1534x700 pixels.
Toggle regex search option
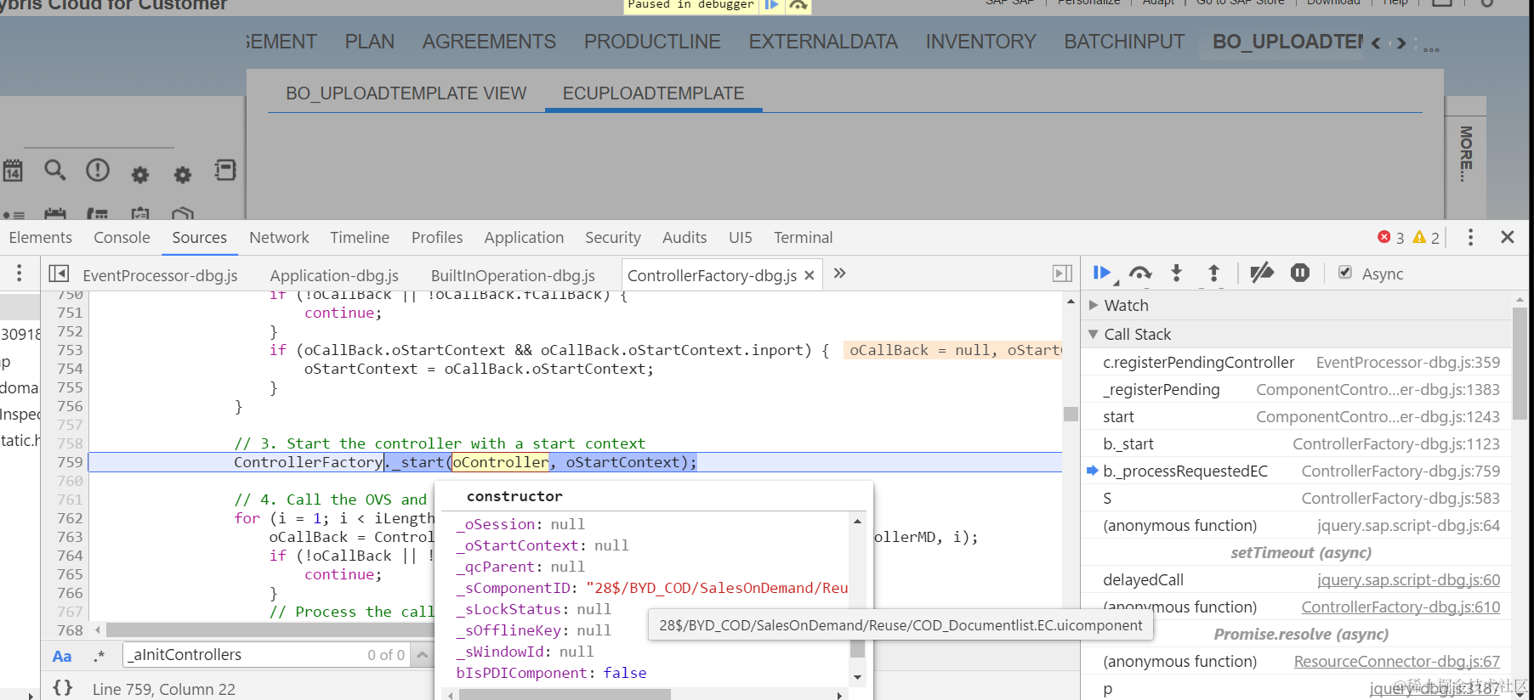coord(100,656)
